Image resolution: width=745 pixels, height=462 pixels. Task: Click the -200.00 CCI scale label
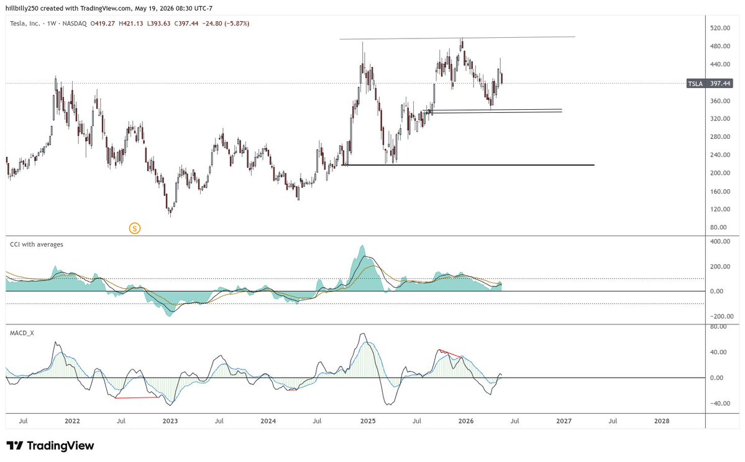pos(721,316)
